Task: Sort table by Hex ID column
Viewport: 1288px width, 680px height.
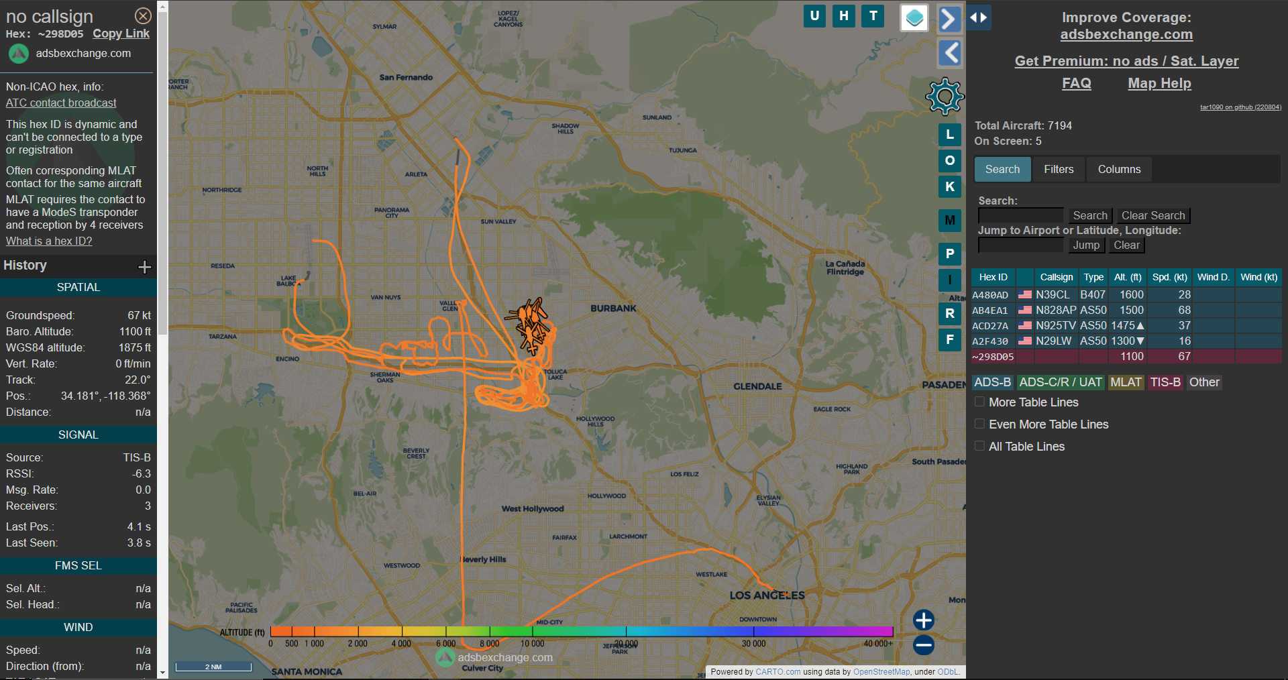Action: [x=993, y=277]
